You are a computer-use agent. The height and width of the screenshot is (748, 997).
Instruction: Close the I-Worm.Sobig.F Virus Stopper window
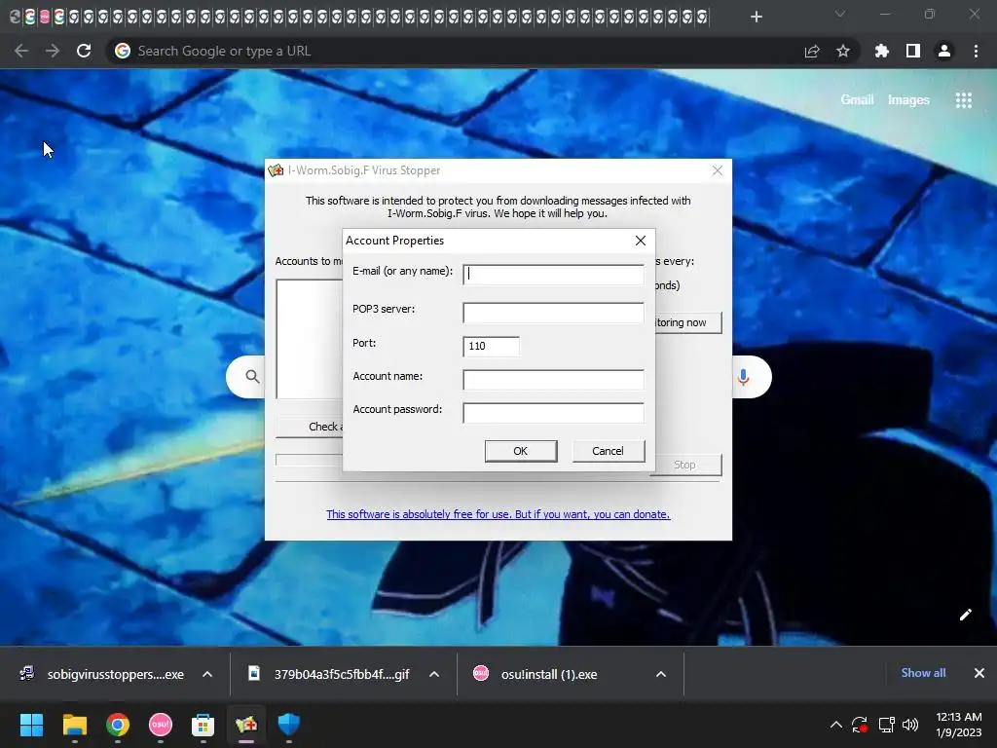coord(718,170)
